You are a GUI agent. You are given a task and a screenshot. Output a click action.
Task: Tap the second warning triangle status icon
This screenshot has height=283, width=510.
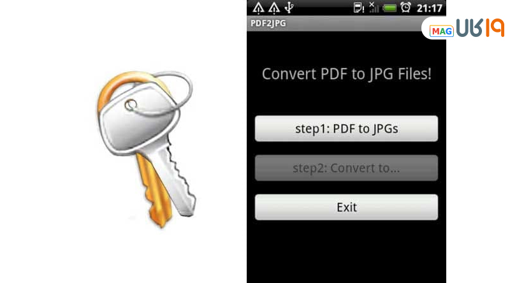pyautogui.click(x=274, y=8)
